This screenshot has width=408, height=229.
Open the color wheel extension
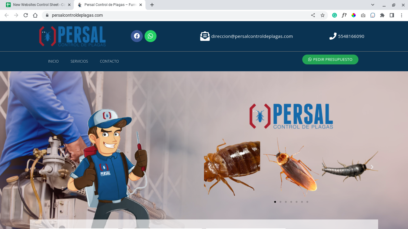point(354,15)
